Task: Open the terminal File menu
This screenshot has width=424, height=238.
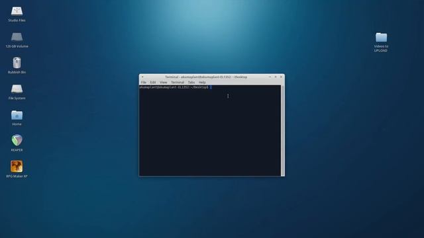Action: (x=144, y=82)
